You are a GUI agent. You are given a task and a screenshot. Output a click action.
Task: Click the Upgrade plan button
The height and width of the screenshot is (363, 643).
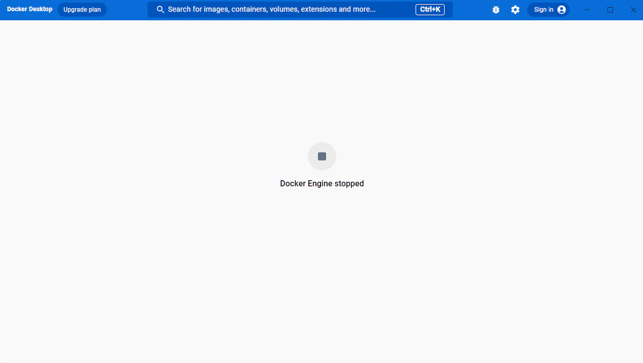82,10
